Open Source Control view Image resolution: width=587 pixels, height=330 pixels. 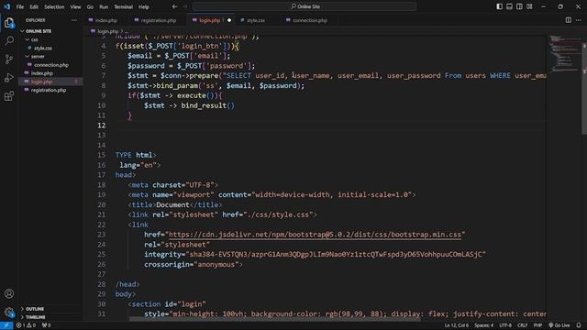(x=9, y=59)
